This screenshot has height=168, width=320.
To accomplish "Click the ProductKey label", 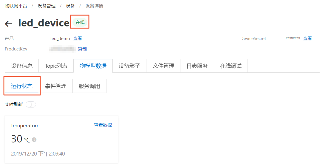I will click(16, 49).
